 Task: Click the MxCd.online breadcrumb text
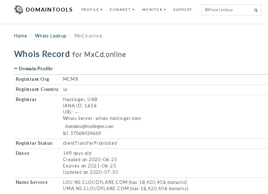88,36
